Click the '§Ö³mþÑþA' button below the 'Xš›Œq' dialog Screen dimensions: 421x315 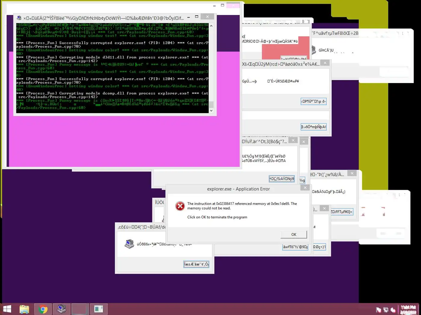pos(313,127)
